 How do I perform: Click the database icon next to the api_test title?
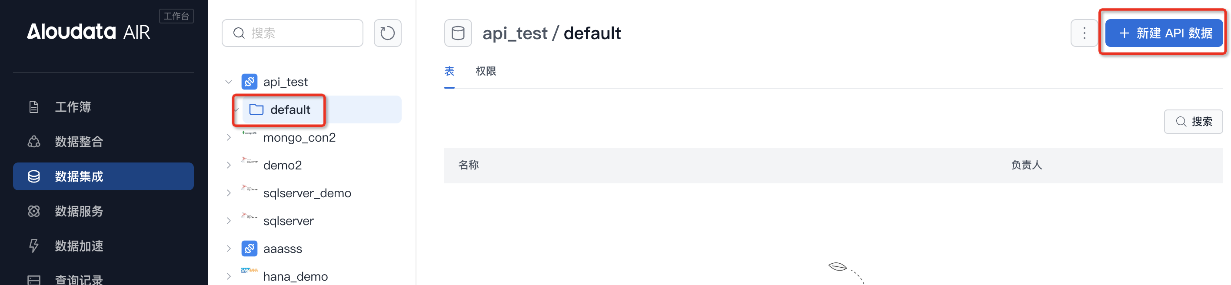(457, 33)
